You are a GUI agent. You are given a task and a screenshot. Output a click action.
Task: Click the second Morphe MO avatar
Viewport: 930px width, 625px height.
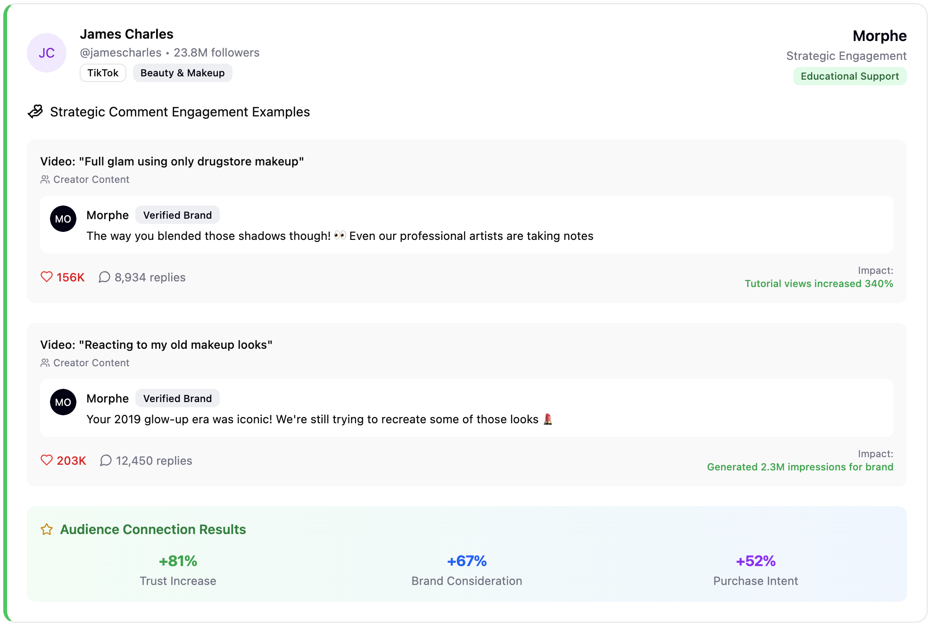pos(63,402)
